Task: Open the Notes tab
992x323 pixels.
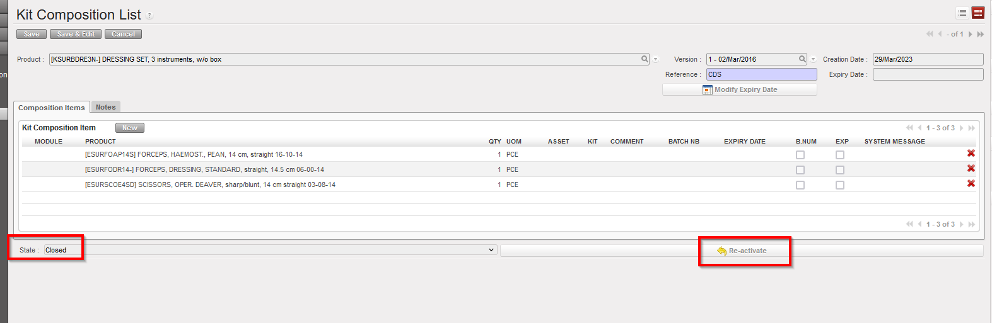Action: tap(105, 107)
